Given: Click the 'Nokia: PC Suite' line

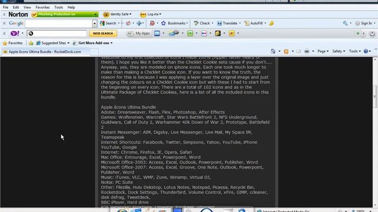Looking at the screenshot, I should click(117, 182).
